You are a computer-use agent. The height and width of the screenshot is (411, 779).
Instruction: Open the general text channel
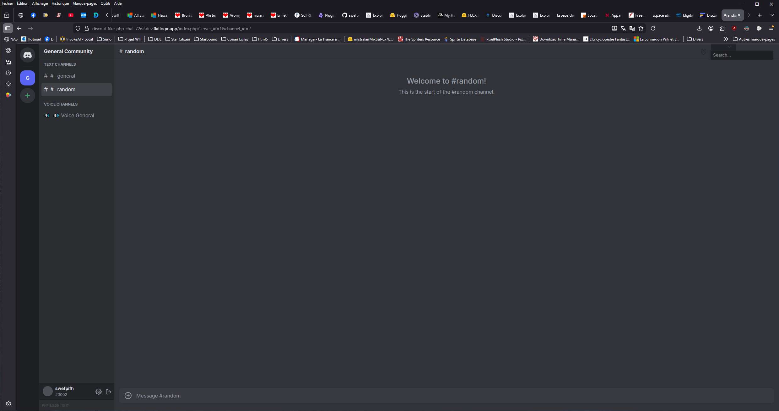point(66,76)
